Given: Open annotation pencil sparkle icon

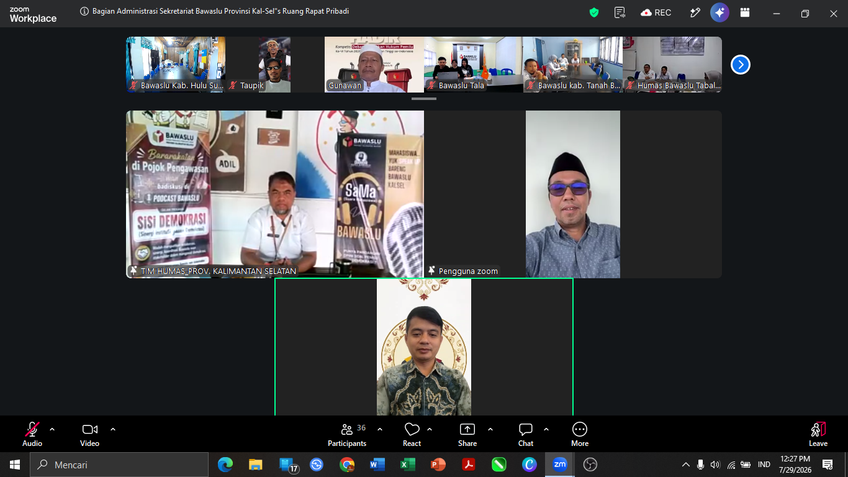Looking at the screenshot, I should pyautogui.click(x=695, y=12).
